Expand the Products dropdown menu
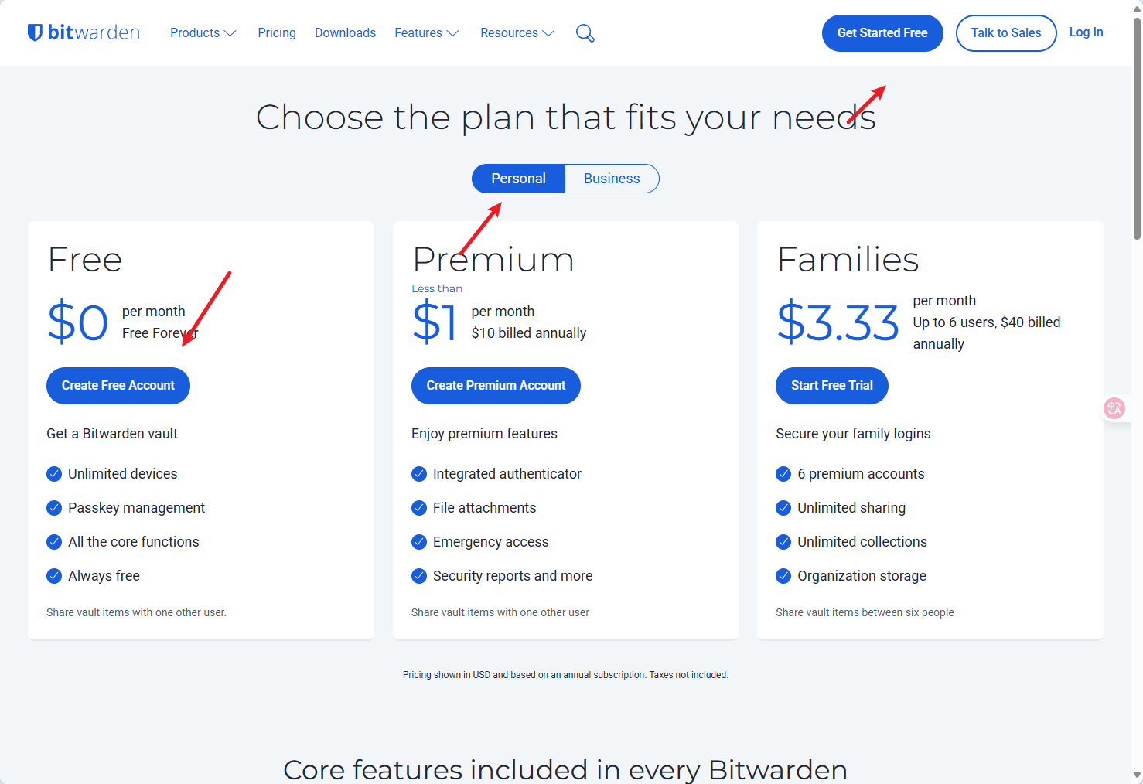This screenshot has width=1143, height=784. coord(203,33)
